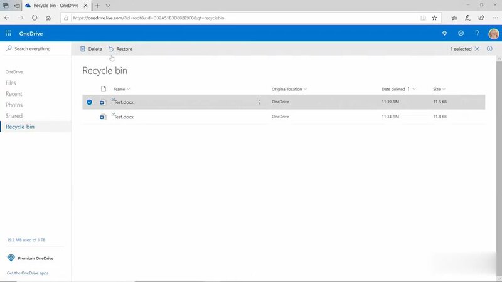Viewport: 502px width, 282px height.
Task: Click the user profile picture
Action: point(493,33)
